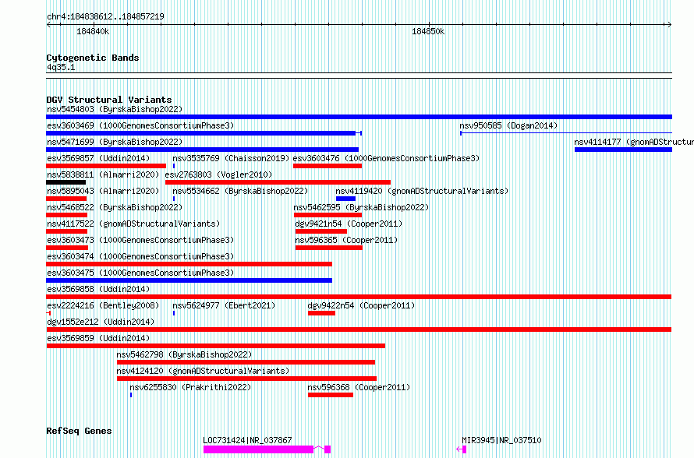Click nsv4117522 gnomAD variant label

pos(133,224)
